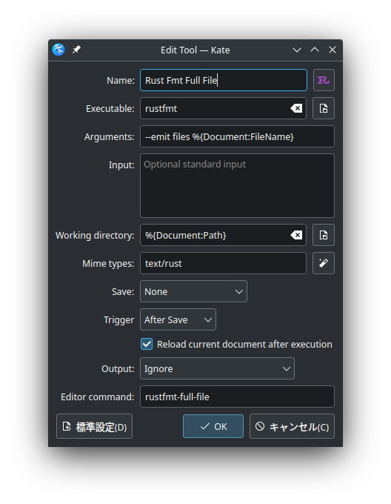Image resolution: width=391 pixels, height=504 pixels.
Task: Click the Kate application icon in title bar
Action: [59, 50]
